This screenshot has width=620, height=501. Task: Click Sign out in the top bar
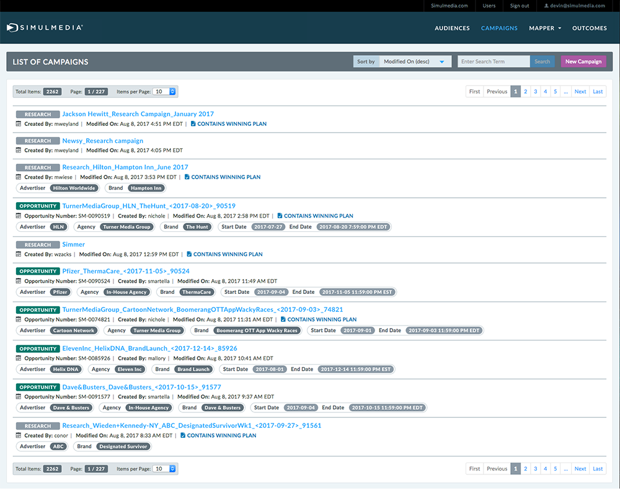(519, 6)
